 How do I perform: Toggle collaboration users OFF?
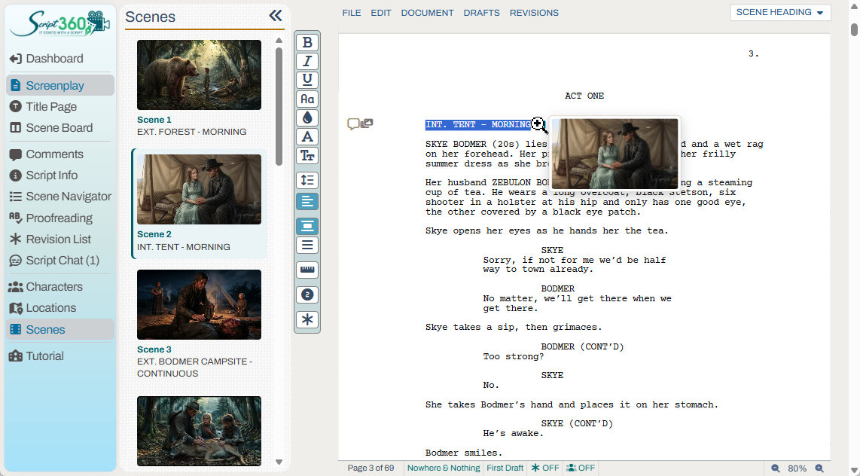pyautogui.click(x=581, y=468)
